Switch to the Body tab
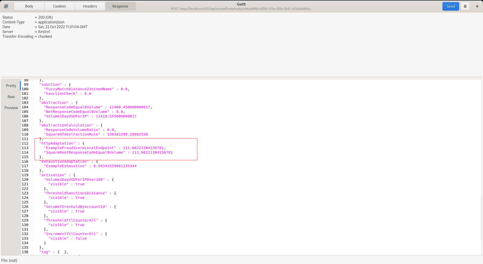The image size is (483, 264). (29, 6)
